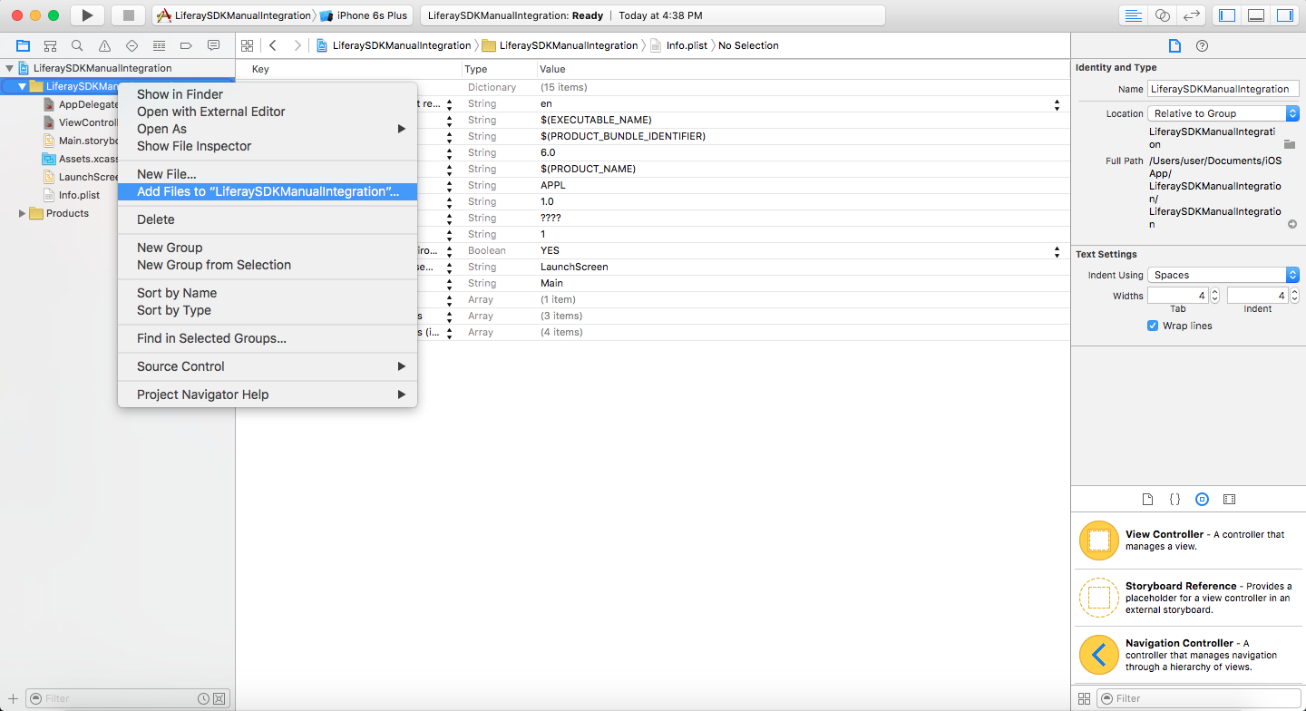Click the object library Filter field
1306x711 pixels.
tap(1197, 698)
